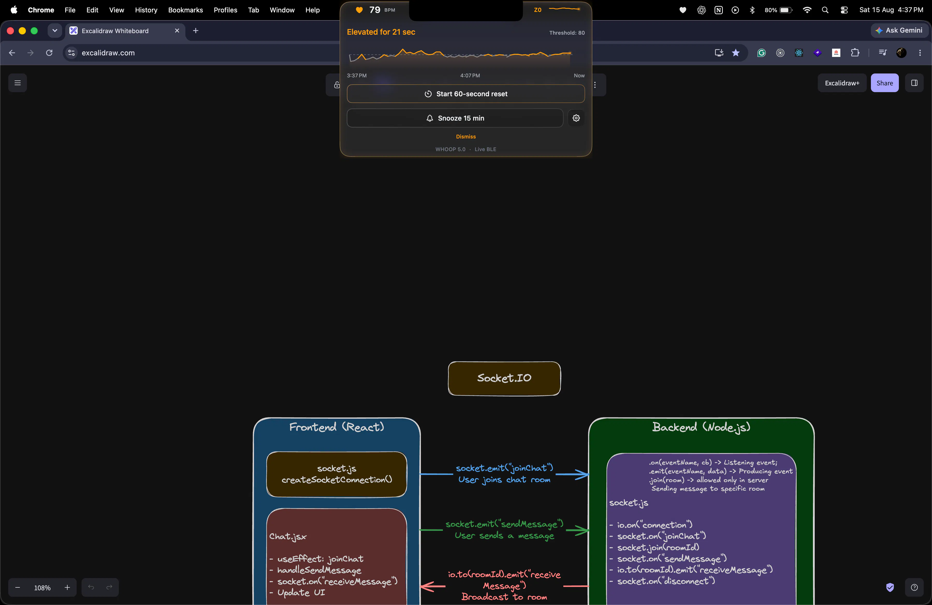932x605 pixels.
Task: Open the History menu
Action: [x=146, y=10]
